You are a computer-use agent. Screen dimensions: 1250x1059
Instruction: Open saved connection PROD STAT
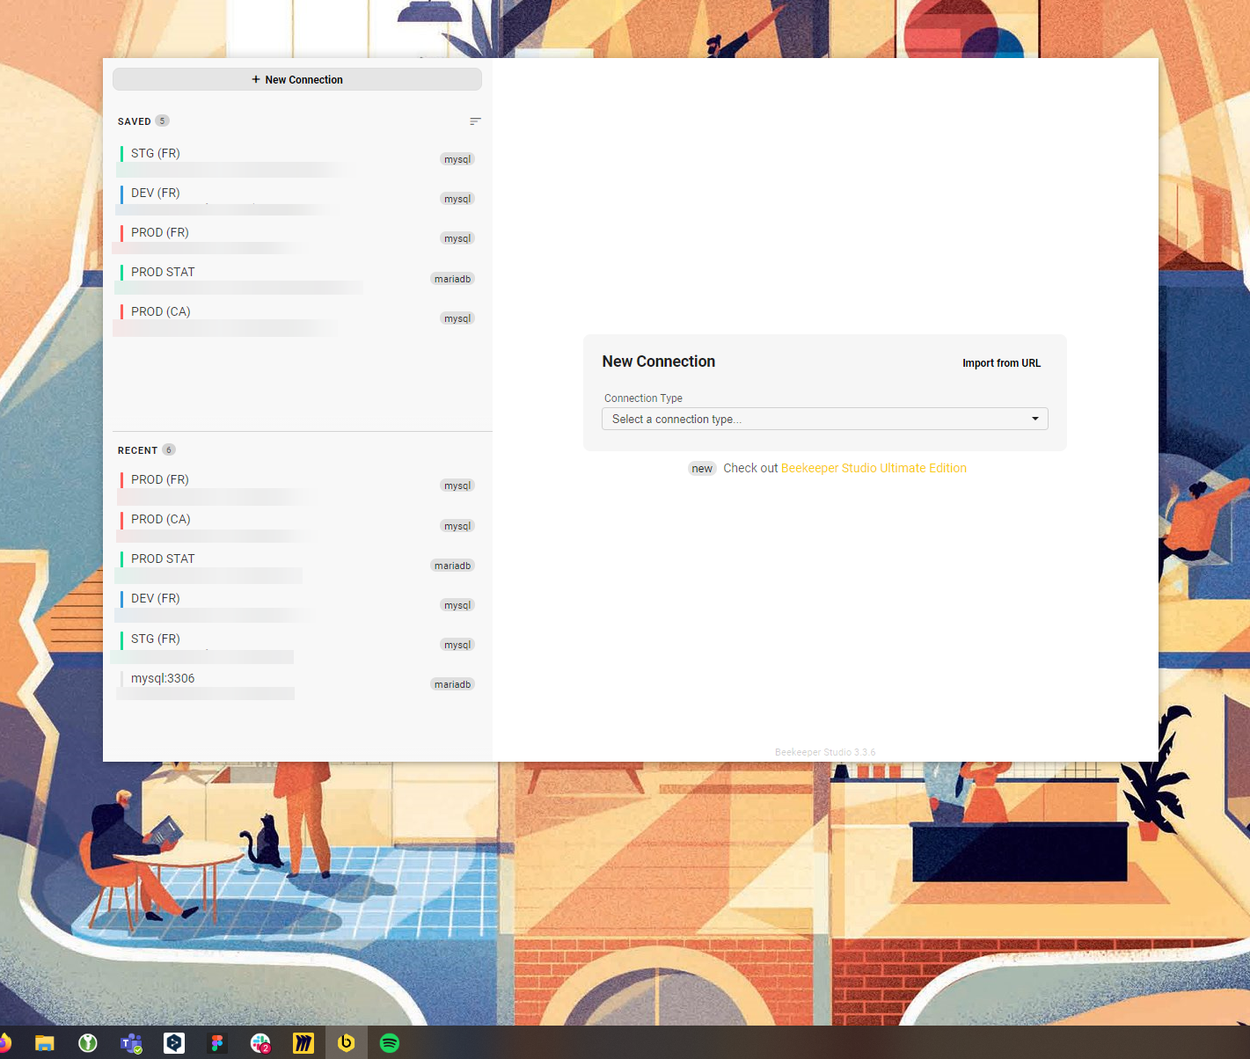pos(297,278)
